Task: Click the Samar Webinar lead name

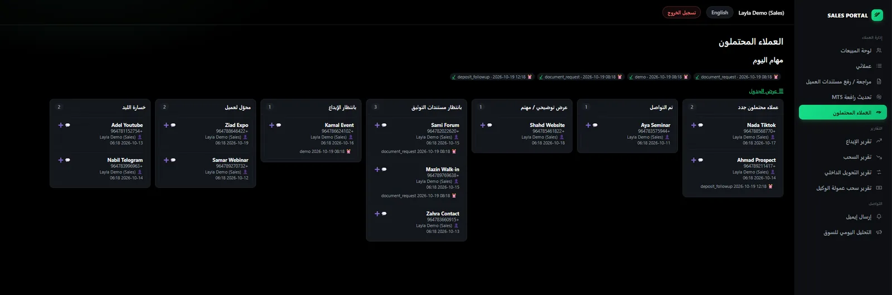Action: pos(230,160)
